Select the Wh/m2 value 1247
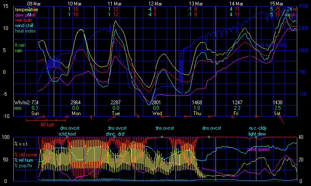Image resolution: width=311 pixels, height=186 pixels. pos(237,103)
